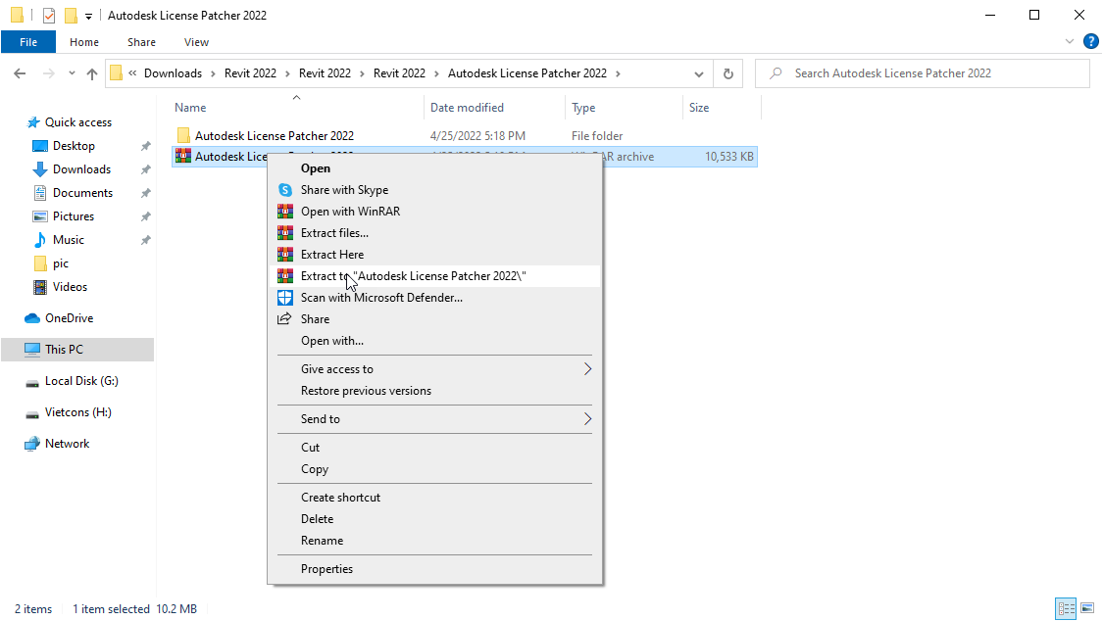Select This PC in the sidebar
Viewport: 1103px width, 621px height.
[77, 349]
